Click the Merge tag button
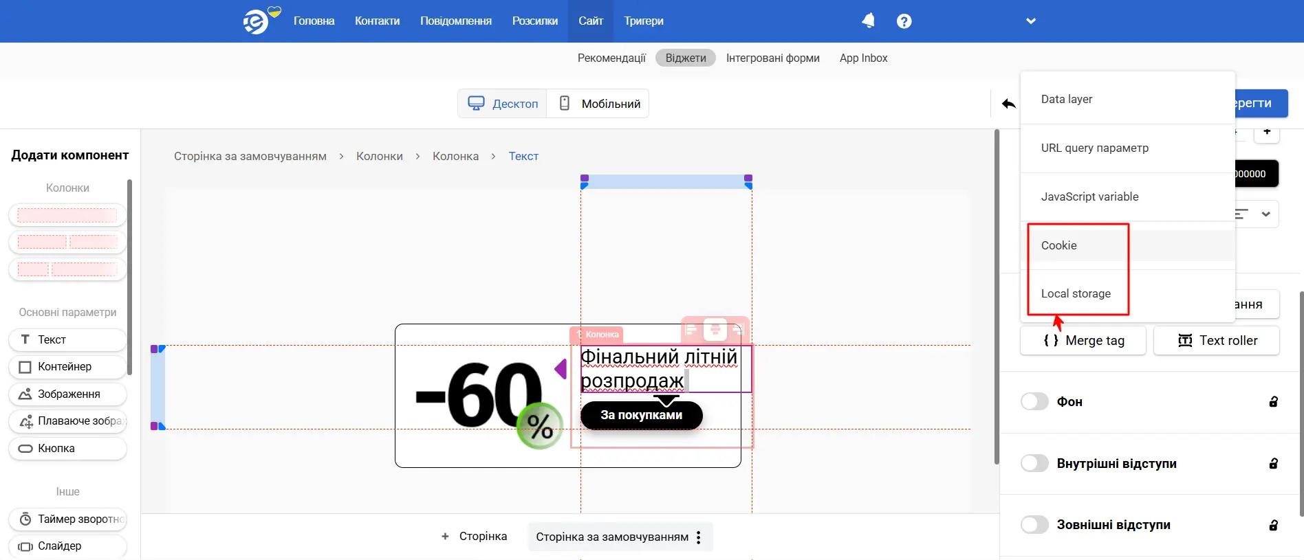This screenshot has width=1304, height=560. (x=1083, y=341)
